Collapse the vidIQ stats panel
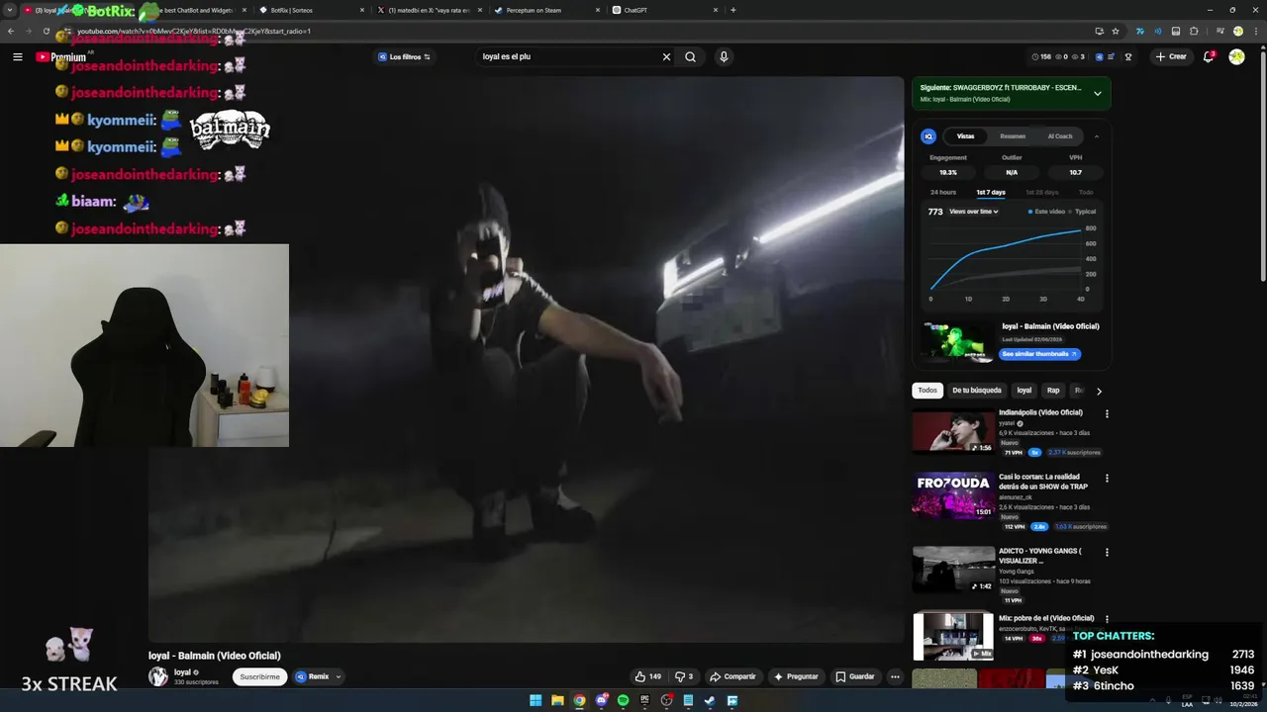 pos(1096,136)
